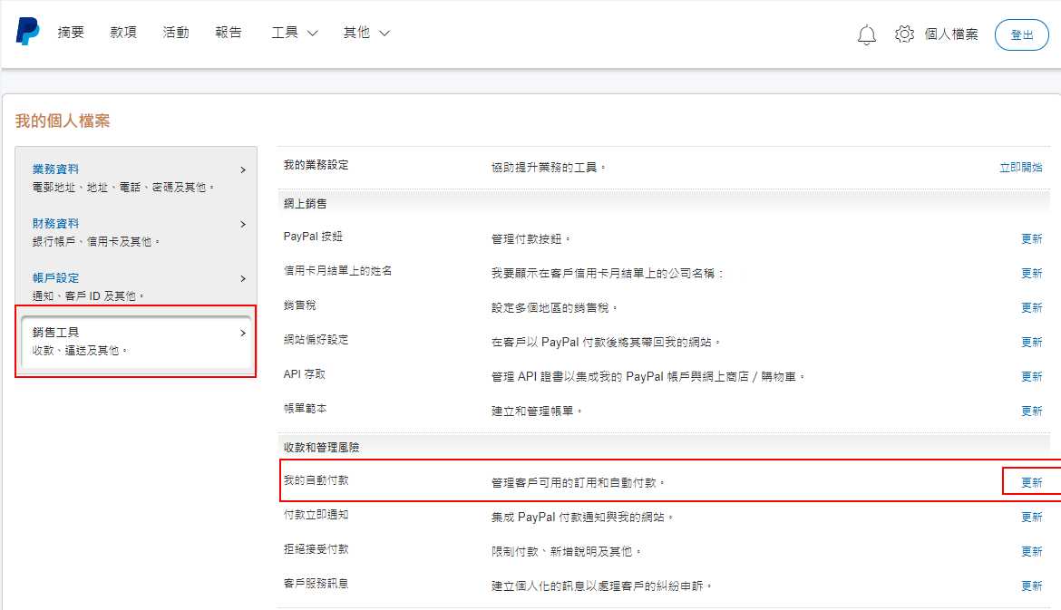Image resolution: width=1061 pixels, height=610 pixels.
Task: Click 更新 for PayPal 按鈕 row
Action: [x=1032, y=238]
